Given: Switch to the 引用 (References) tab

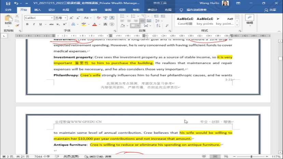Looking at the screenshot, I should click(80, 10).
